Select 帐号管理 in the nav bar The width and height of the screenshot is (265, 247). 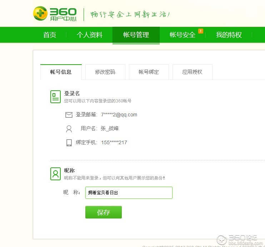(136, 35)
